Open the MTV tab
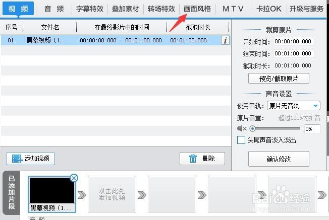Viewport: 329px width, 220px height. pos(233,9)
